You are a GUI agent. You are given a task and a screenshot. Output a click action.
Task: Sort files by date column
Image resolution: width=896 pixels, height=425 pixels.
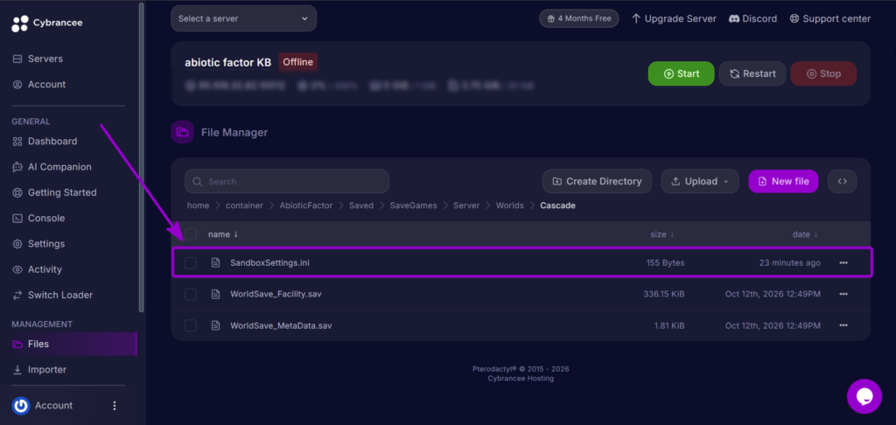tap(805, 234)
